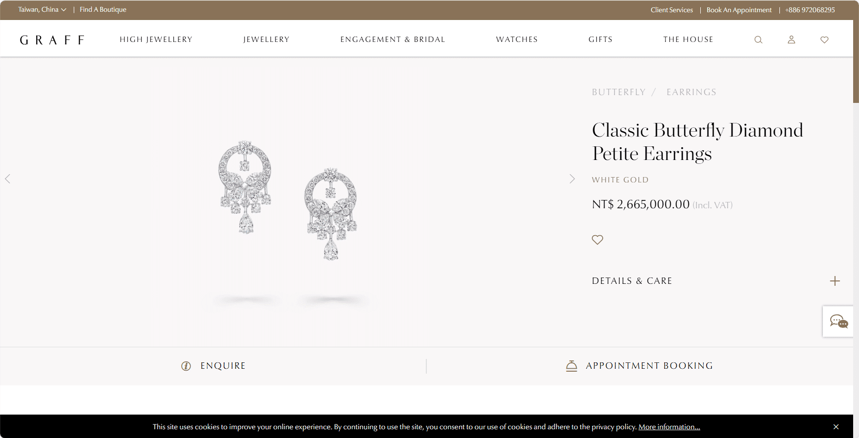Click the Enquire button
Viewport: 859px width, 438px height.
pyautogui.click(x=213, y=366)
